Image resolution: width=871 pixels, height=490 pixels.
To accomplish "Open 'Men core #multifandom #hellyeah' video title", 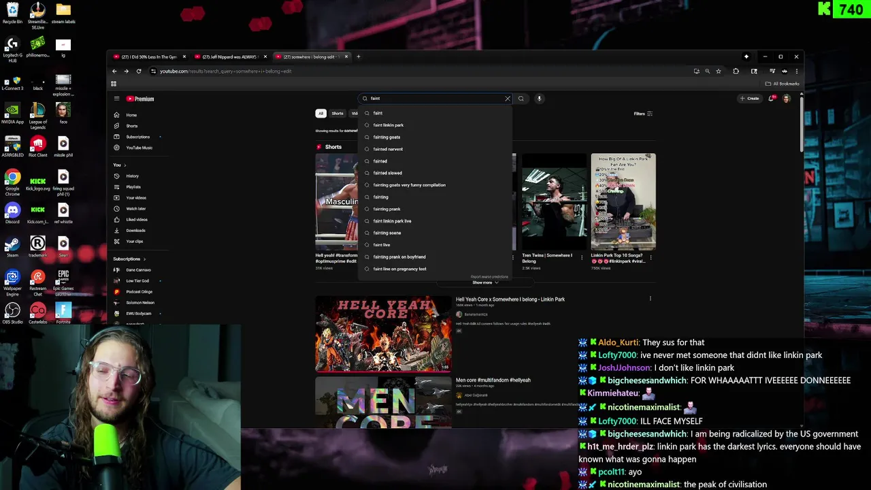I will coord(493,380).
